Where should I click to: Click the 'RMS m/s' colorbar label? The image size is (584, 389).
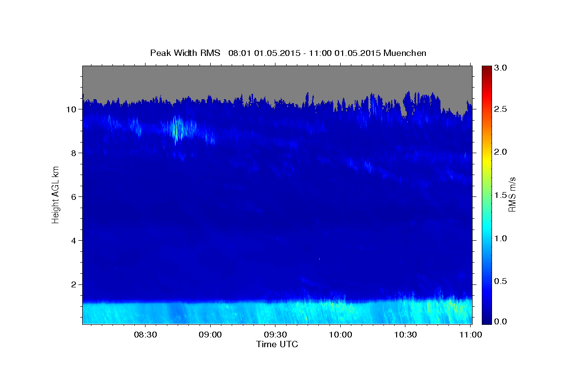tap(511, 194)
